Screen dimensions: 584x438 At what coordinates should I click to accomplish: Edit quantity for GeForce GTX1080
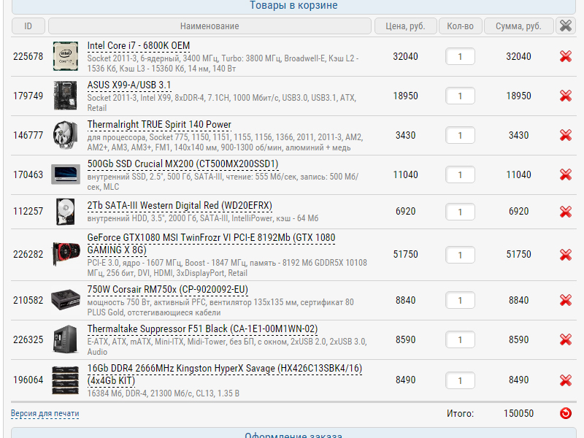[x=460, y=255]
